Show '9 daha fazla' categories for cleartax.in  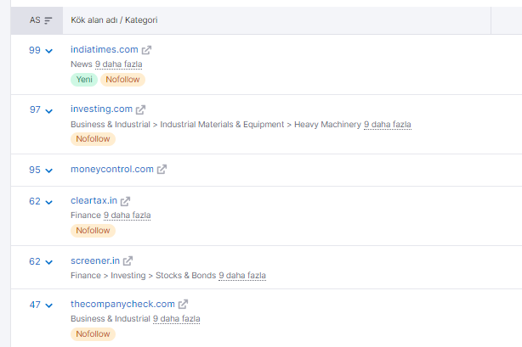coord(128,215)
